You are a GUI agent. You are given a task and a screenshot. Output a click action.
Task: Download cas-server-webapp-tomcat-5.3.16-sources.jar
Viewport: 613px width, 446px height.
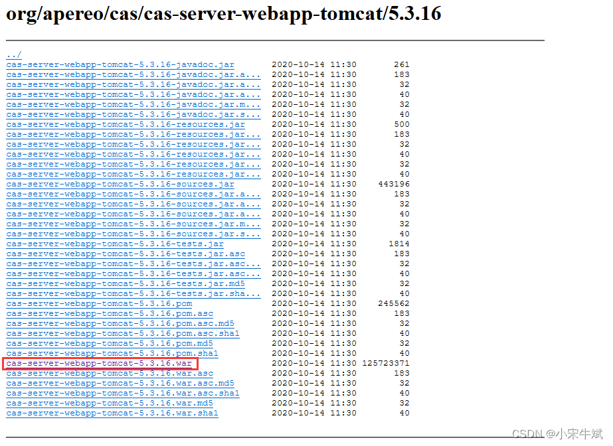click(120, 184)
